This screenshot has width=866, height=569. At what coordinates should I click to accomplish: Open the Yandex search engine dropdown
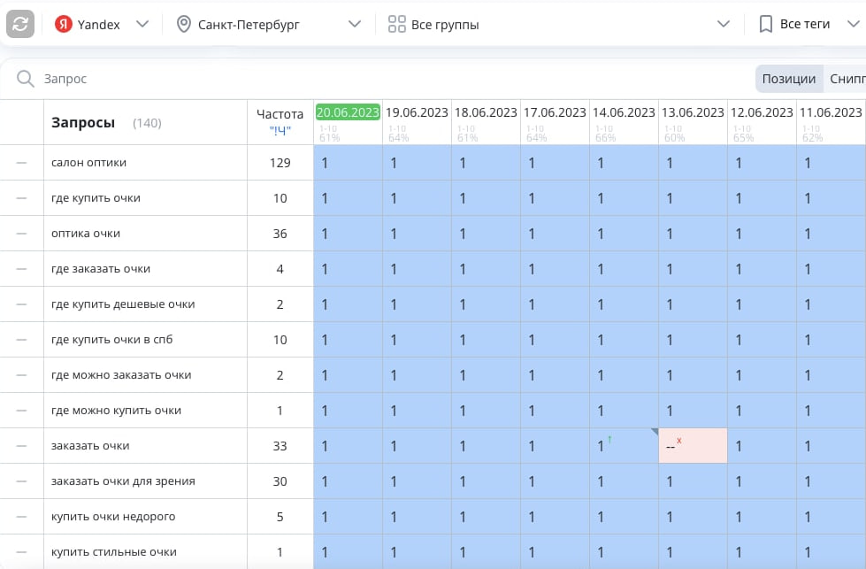[103, 24]
